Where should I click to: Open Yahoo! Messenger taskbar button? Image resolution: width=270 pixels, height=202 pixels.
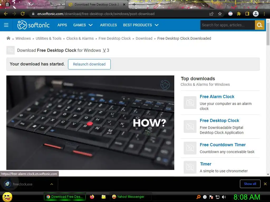tap(130, 197)
